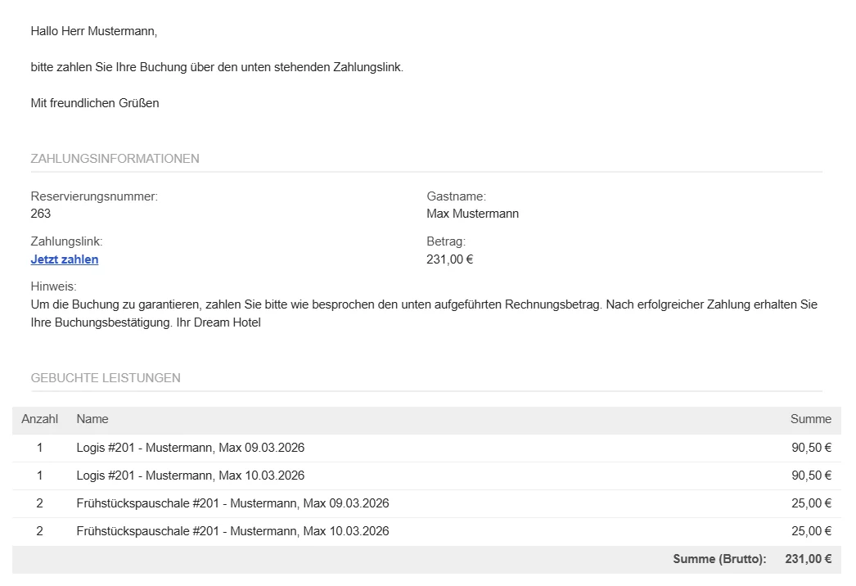
Task: Select "Frühstückspauschale #201" entry for 10.03.2026
Action: [x=232, y=531]
